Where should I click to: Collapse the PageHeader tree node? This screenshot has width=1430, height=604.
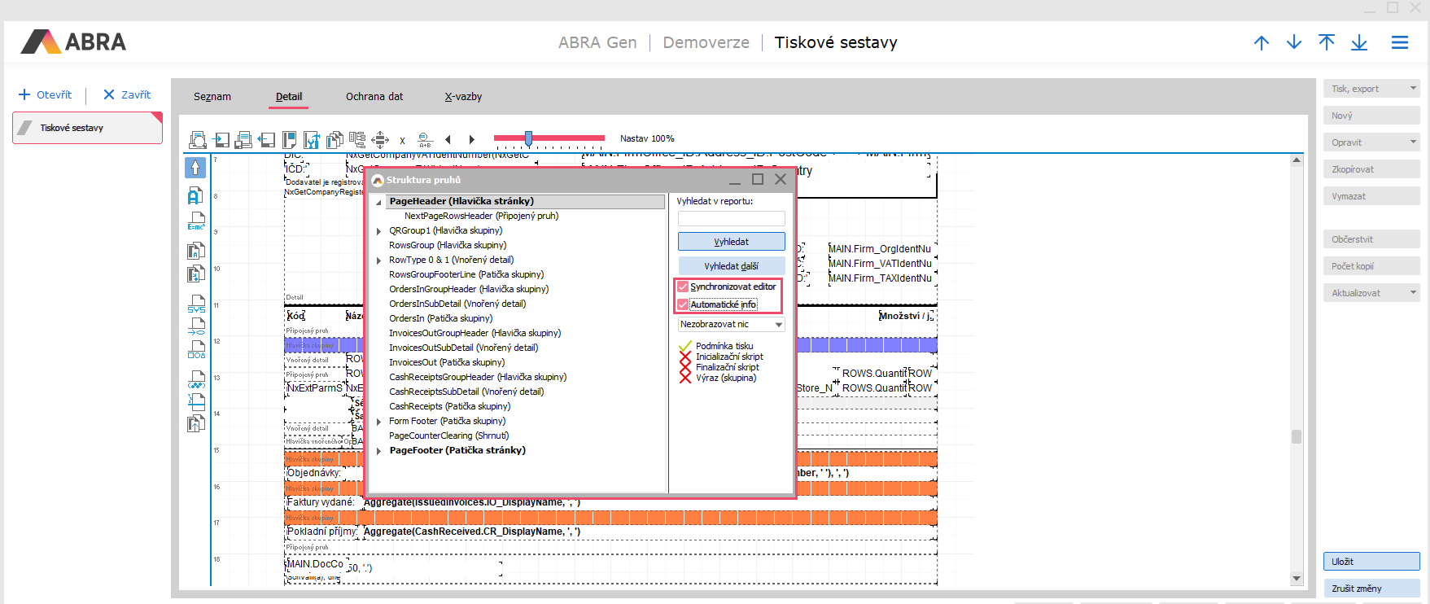pyautogui.click(x=378, y=202)
